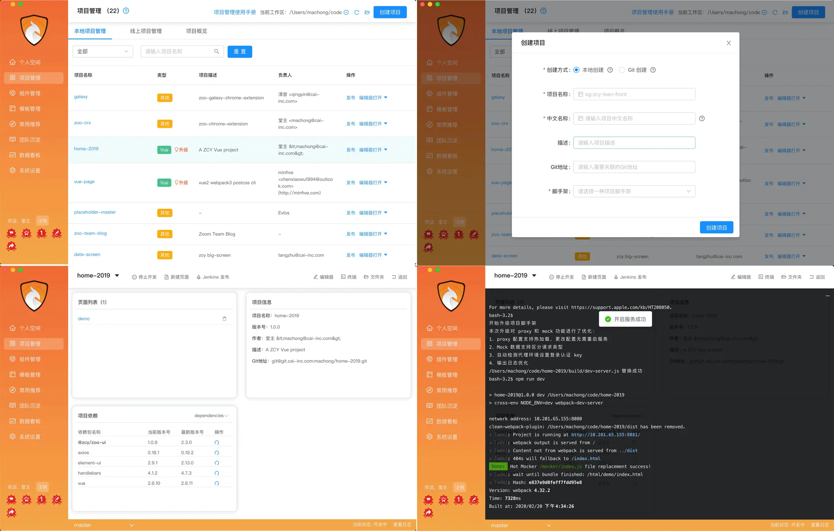Click 重置 reset button
This screenshot has height=531, width=834.
coord(240,51)
